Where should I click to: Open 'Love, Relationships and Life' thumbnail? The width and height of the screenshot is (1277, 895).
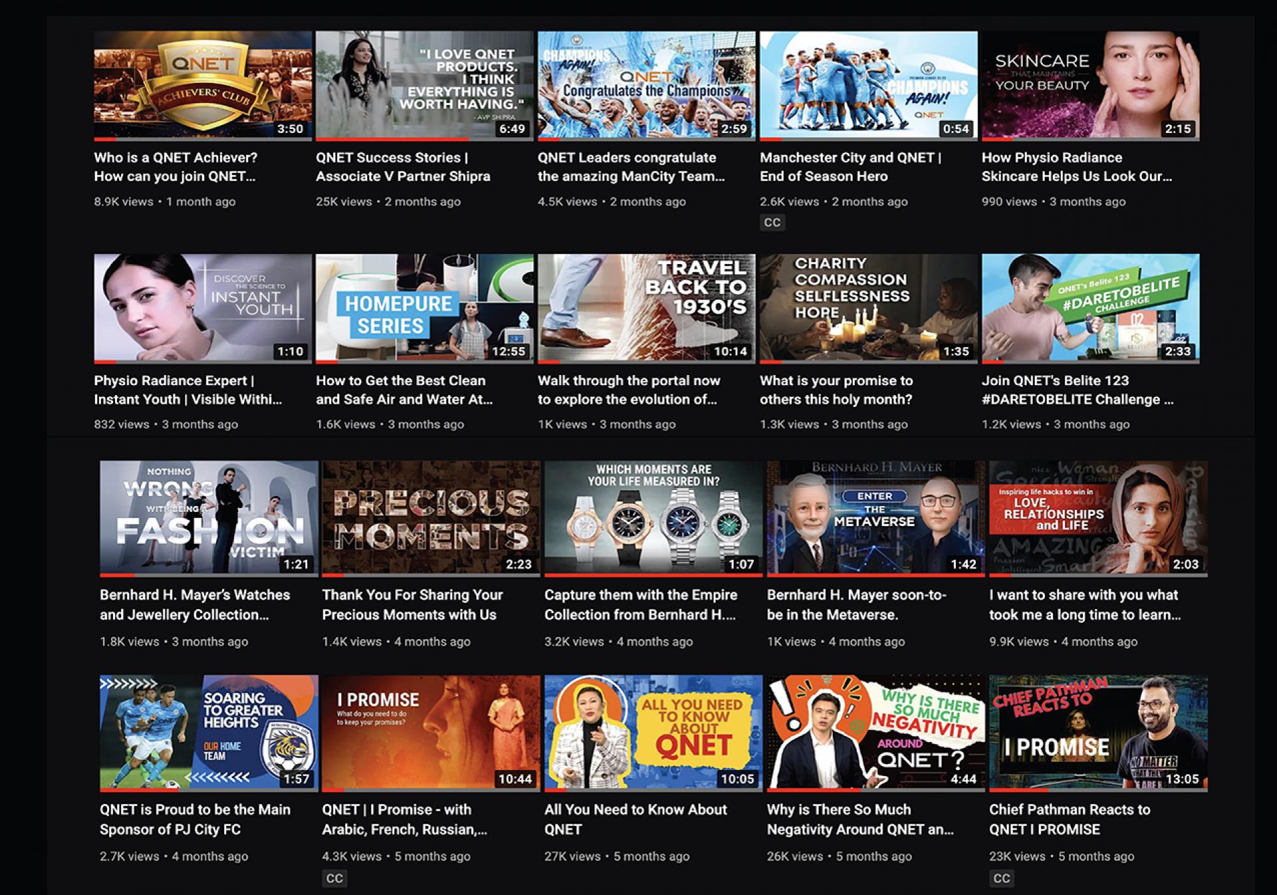coord(1098,519)
